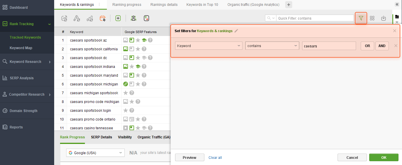Image resolution: width=402 pixels, height=165 pixels.
Task: Click the highlighted filter funnel icon
Action: 361,18
